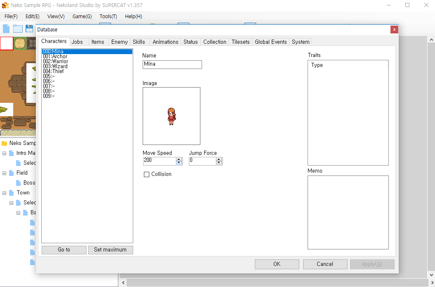435x287 pixels.
Task: Click the Town map page icon
Action: click(12, 193)
